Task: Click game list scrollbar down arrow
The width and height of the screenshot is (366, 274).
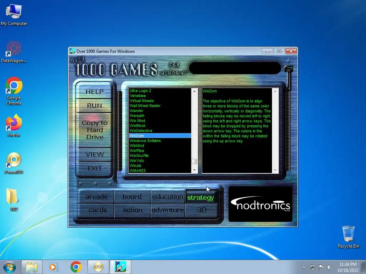Action: coord(194,170)
